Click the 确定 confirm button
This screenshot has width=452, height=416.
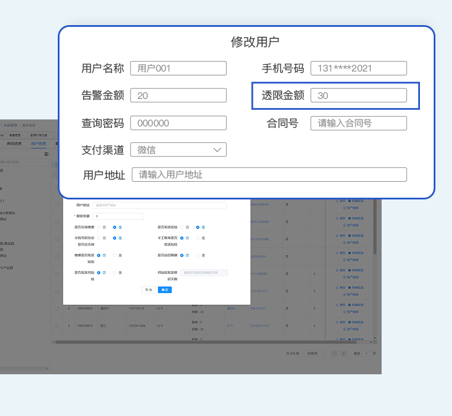(x=165, y=290)
